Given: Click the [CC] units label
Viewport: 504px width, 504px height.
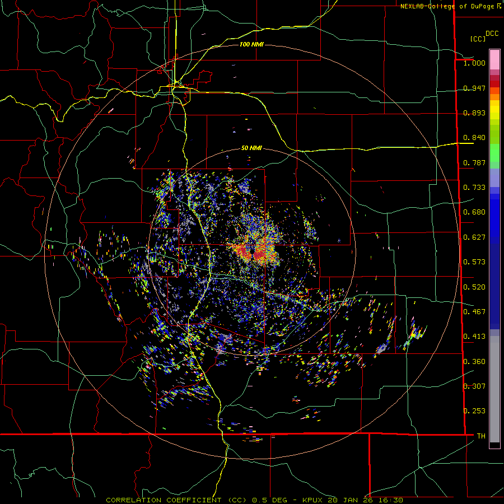Looking at the screenshot, I should tap(478, 39).
